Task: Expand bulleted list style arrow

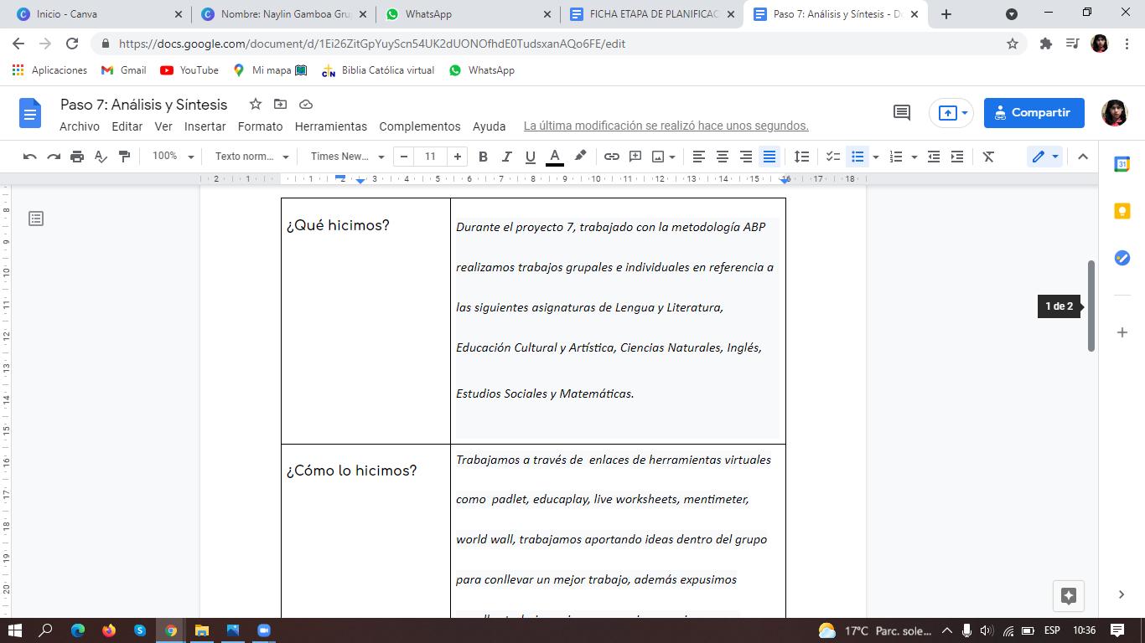Action: click(x=876, y=157)
